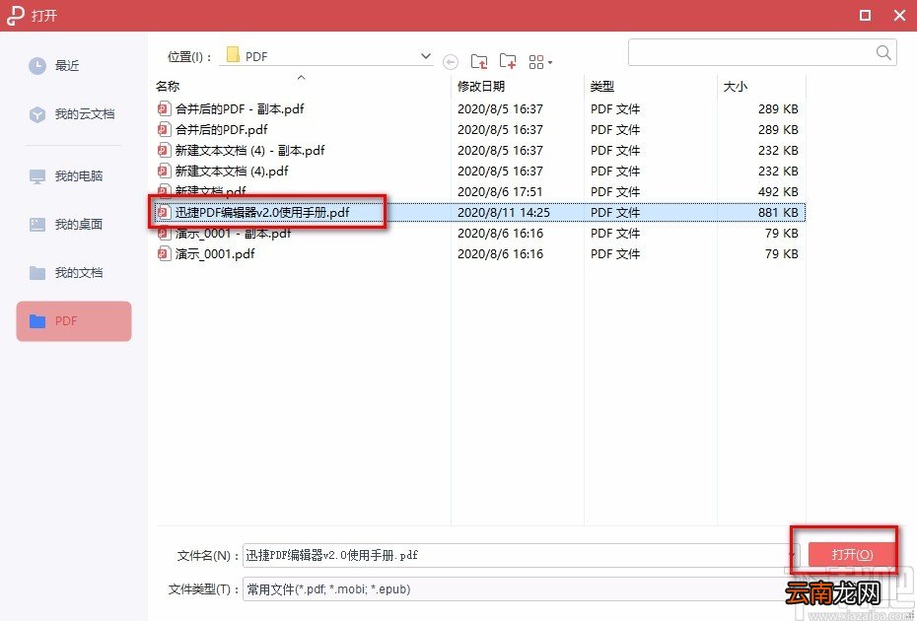Select the PDF folder in the sidebar
The image size is (917, 621).
pos(74,321)
